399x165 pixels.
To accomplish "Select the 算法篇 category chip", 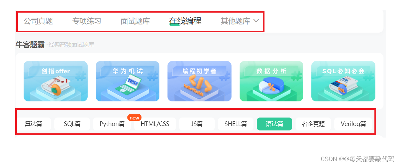I will click(34, 124).
